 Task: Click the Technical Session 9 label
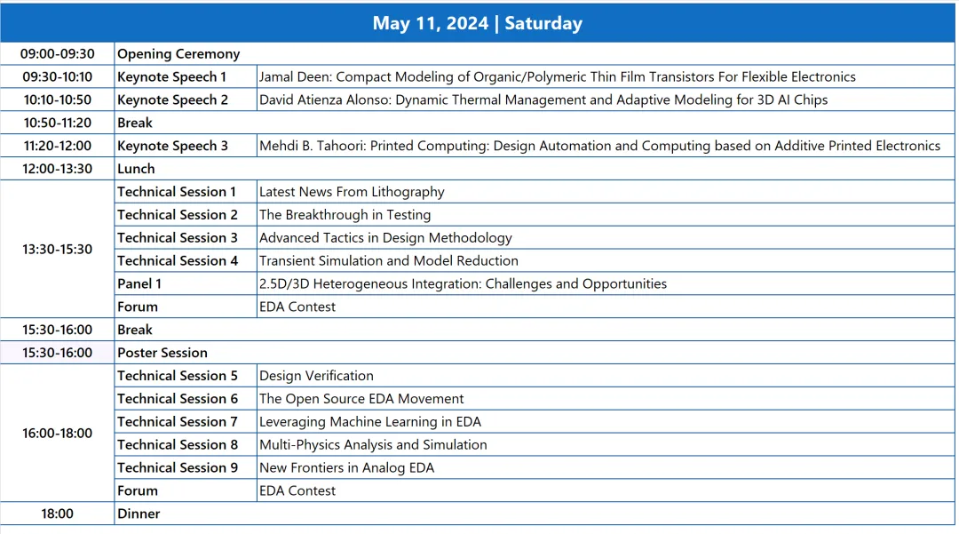coord(178,467)
